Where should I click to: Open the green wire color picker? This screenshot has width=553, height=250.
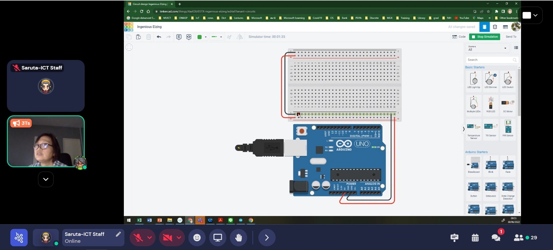pos(202,37)
